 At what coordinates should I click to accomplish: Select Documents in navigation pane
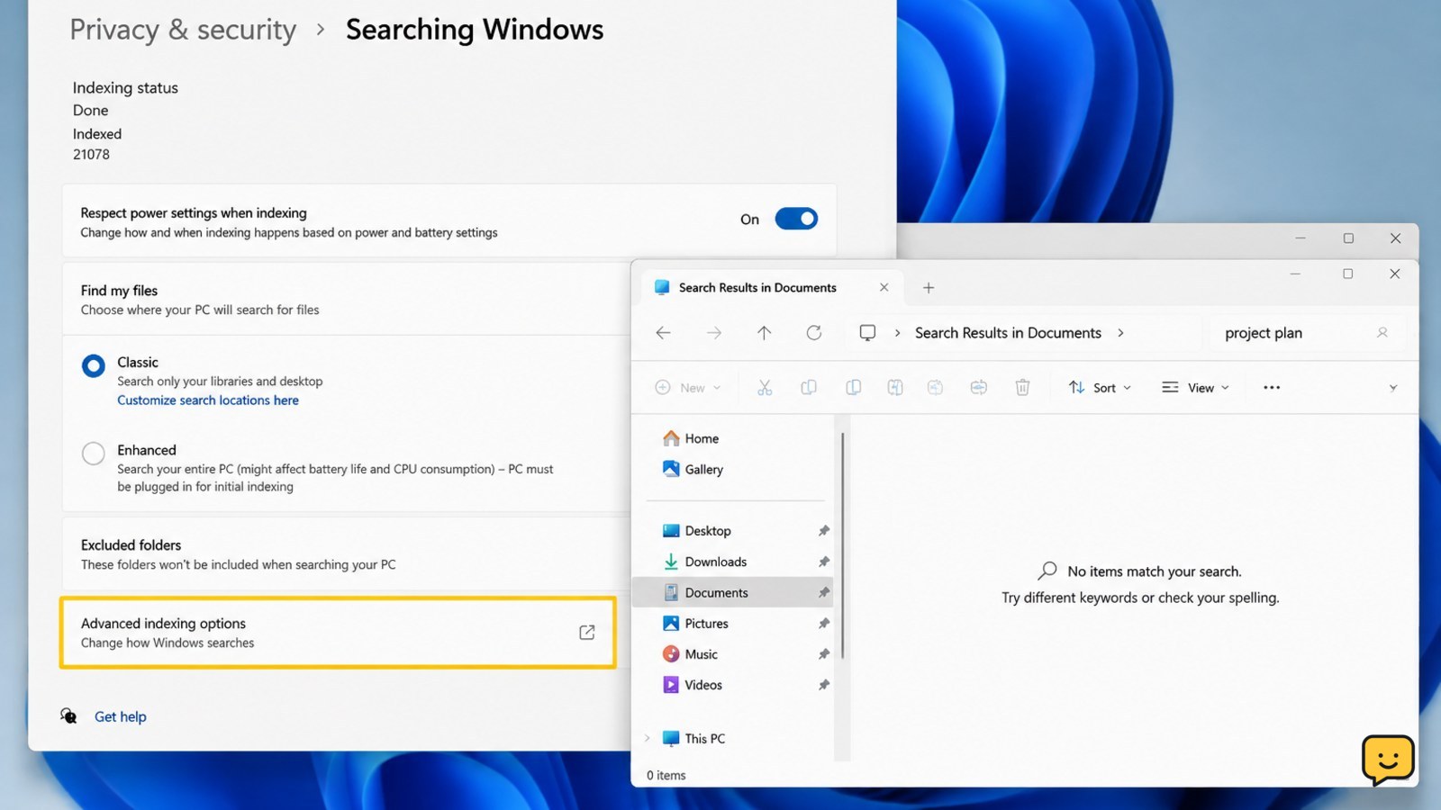[x=733, y=592]
